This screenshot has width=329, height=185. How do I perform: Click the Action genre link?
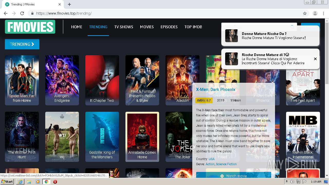[x=210, y=164]
